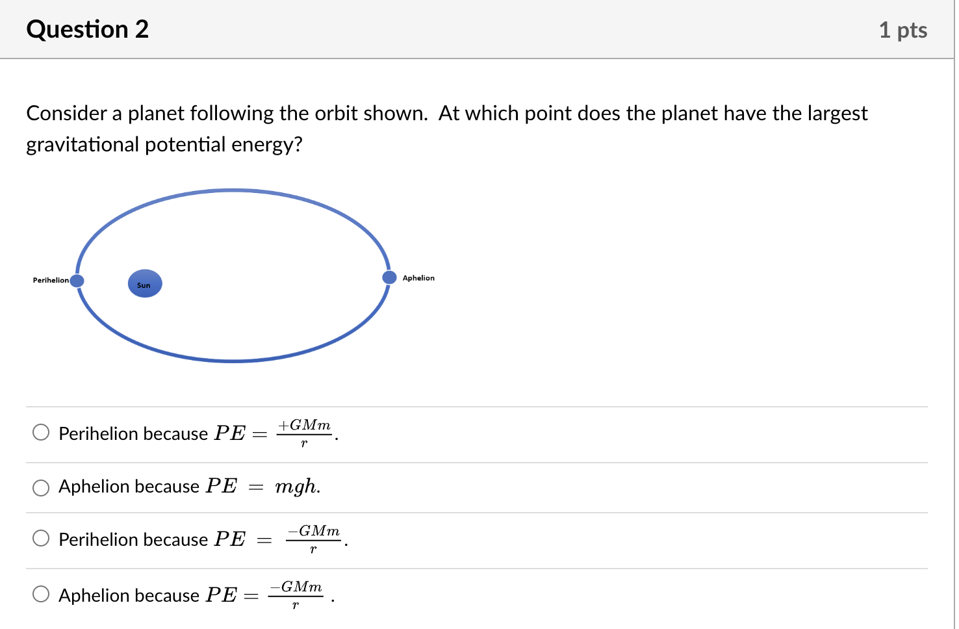This screenshot has width=959, height=629.
Task: Click the mgh formula text
Action: (x=296, y=486)
